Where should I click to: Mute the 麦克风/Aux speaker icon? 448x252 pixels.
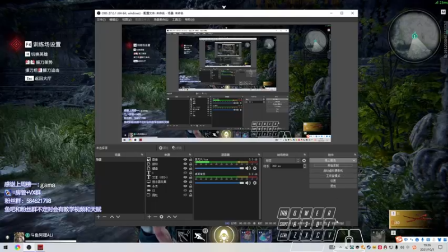(x=248, y=169)
